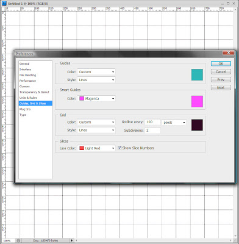Click the teal Guides color swatch

pyautogui.click(x=197, y=74)
